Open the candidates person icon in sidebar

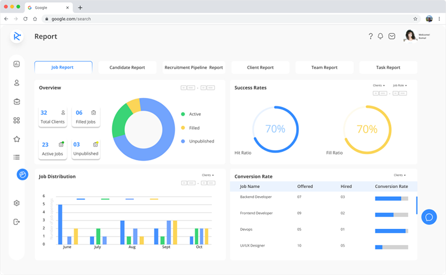coord(17,83)
